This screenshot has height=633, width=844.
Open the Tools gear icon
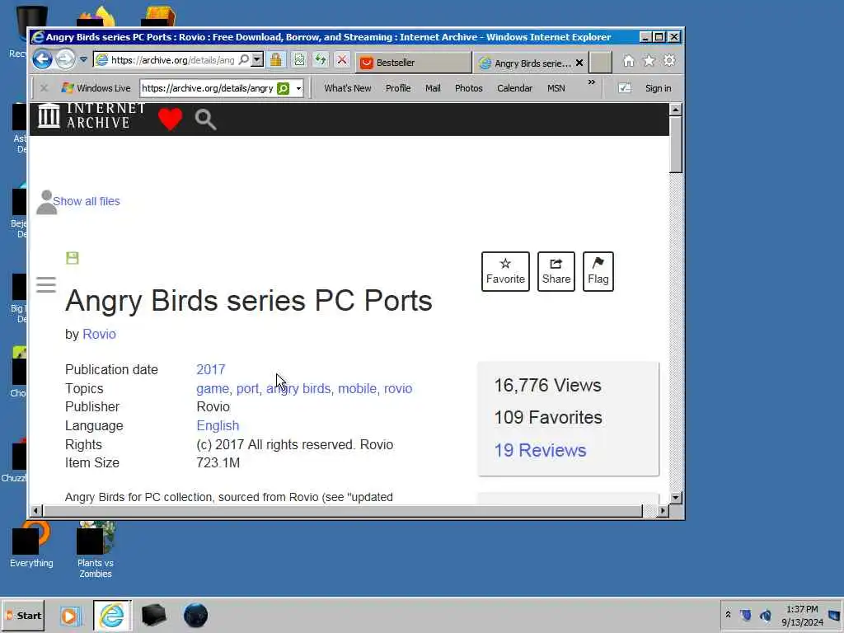669,61
